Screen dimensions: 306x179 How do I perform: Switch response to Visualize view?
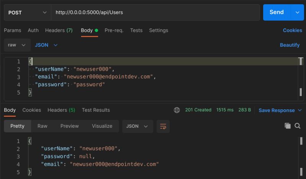coord(102,126)
